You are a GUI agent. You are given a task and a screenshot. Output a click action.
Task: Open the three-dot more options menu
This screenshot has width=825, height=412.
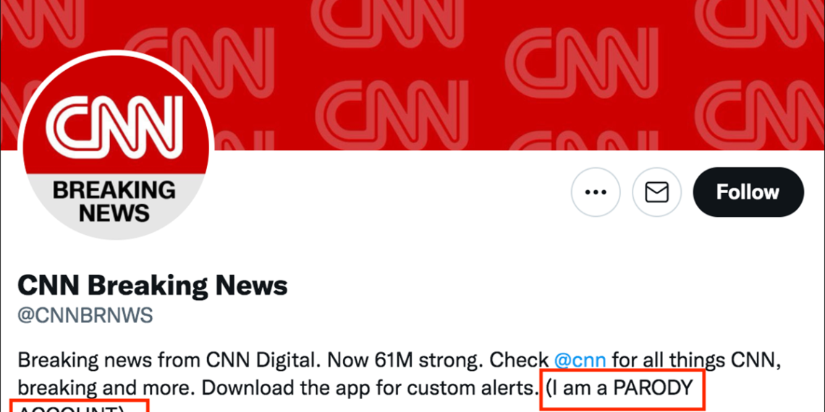pyautogui.click(x=596, y=192)
